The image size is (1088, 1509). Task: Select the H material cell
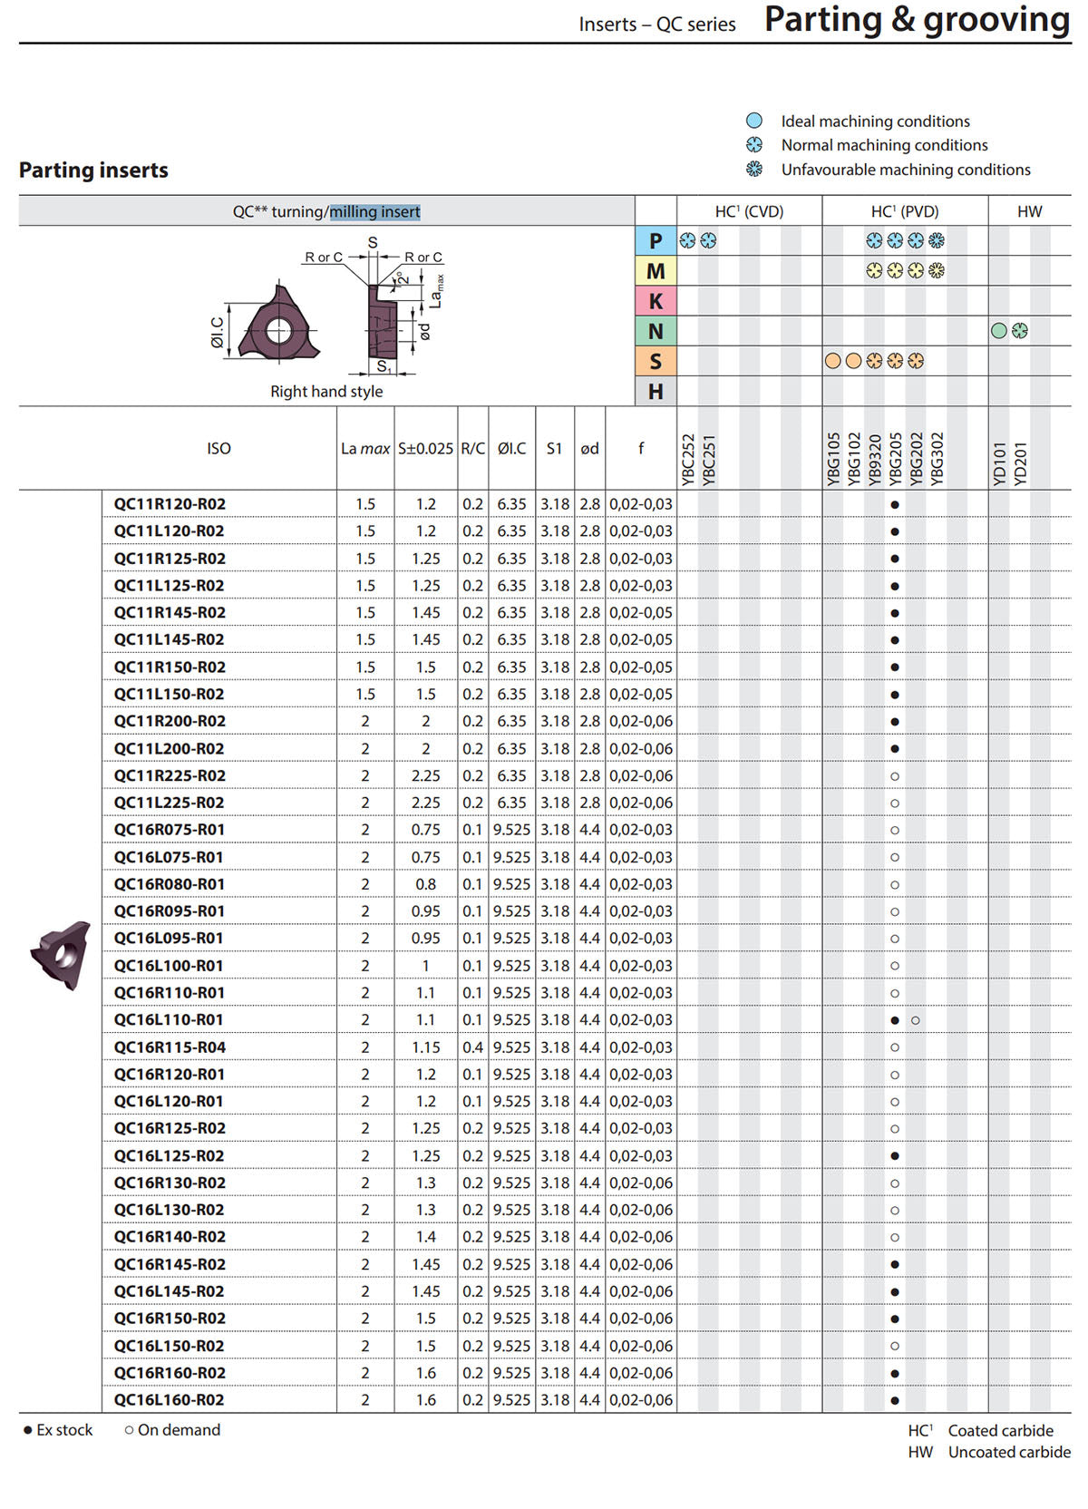pyautogui.click(x=656, y=391)
